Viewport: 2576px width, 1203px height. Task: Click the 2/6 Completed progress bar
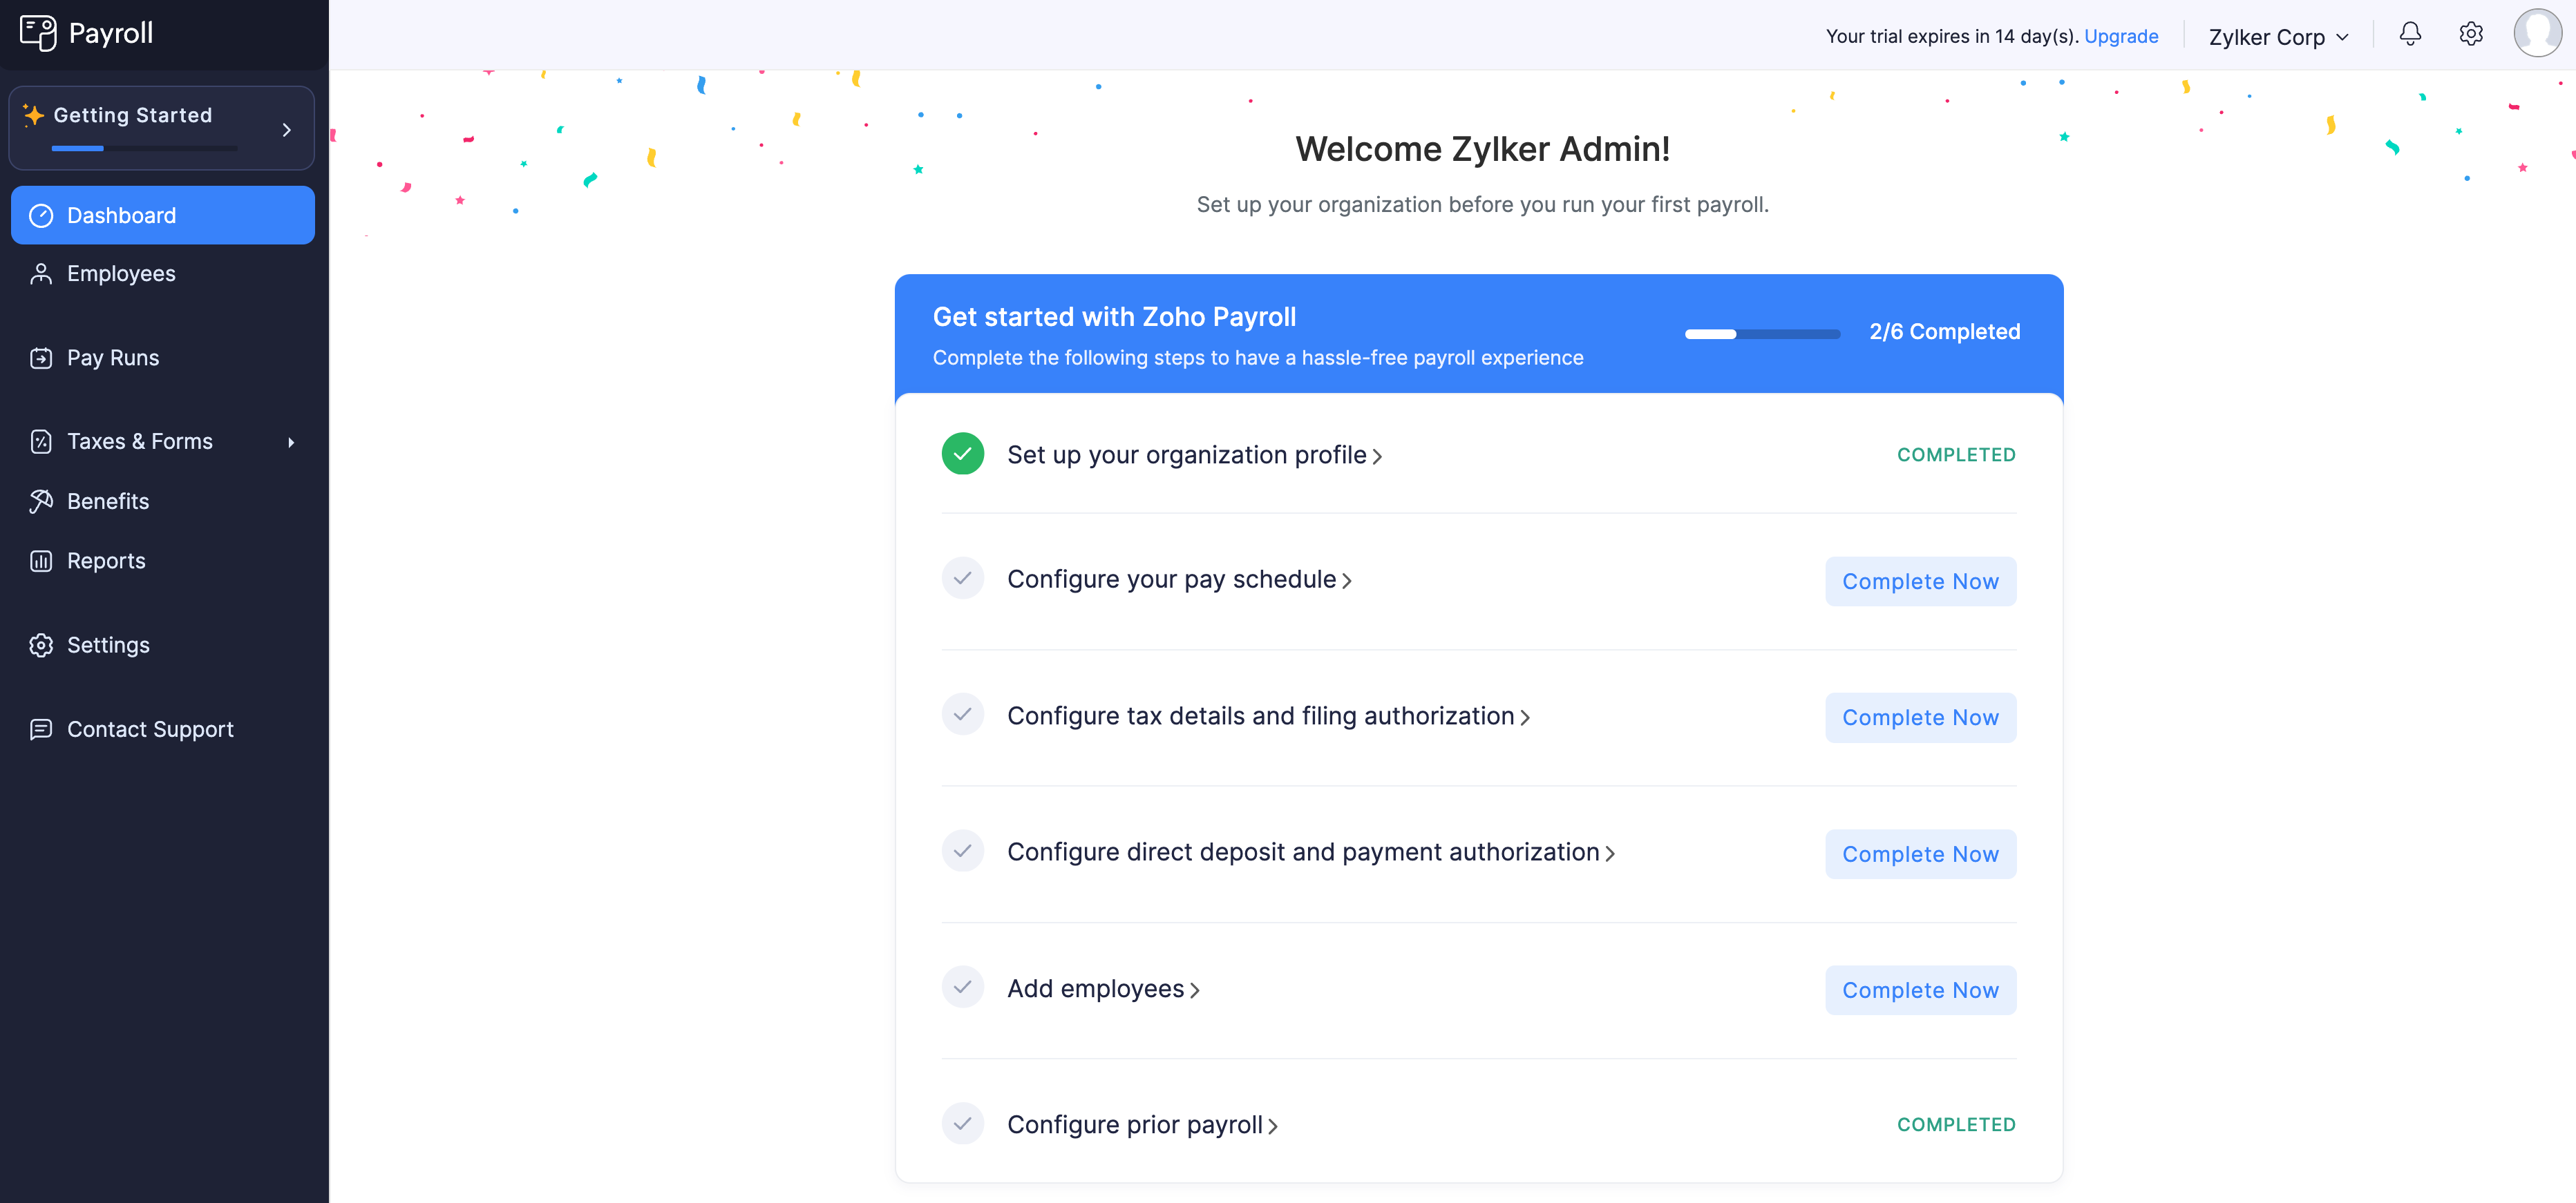[1762, 334]
